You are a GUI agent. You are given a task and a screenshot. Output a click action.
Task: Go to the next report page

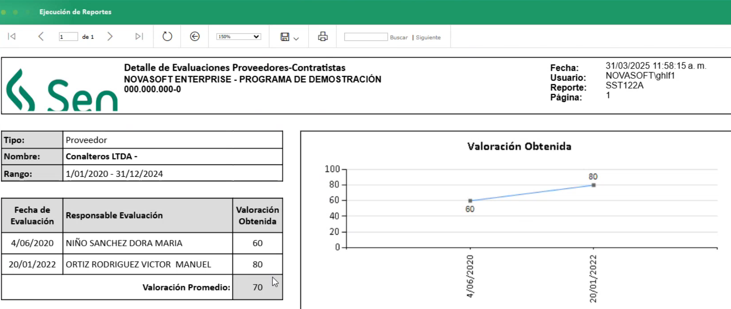[110, 37]
